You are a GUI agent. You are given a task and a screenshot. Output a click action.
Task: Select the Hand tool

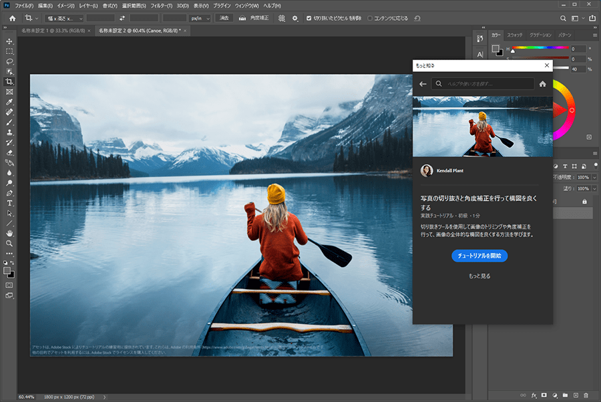click(9, 233)
